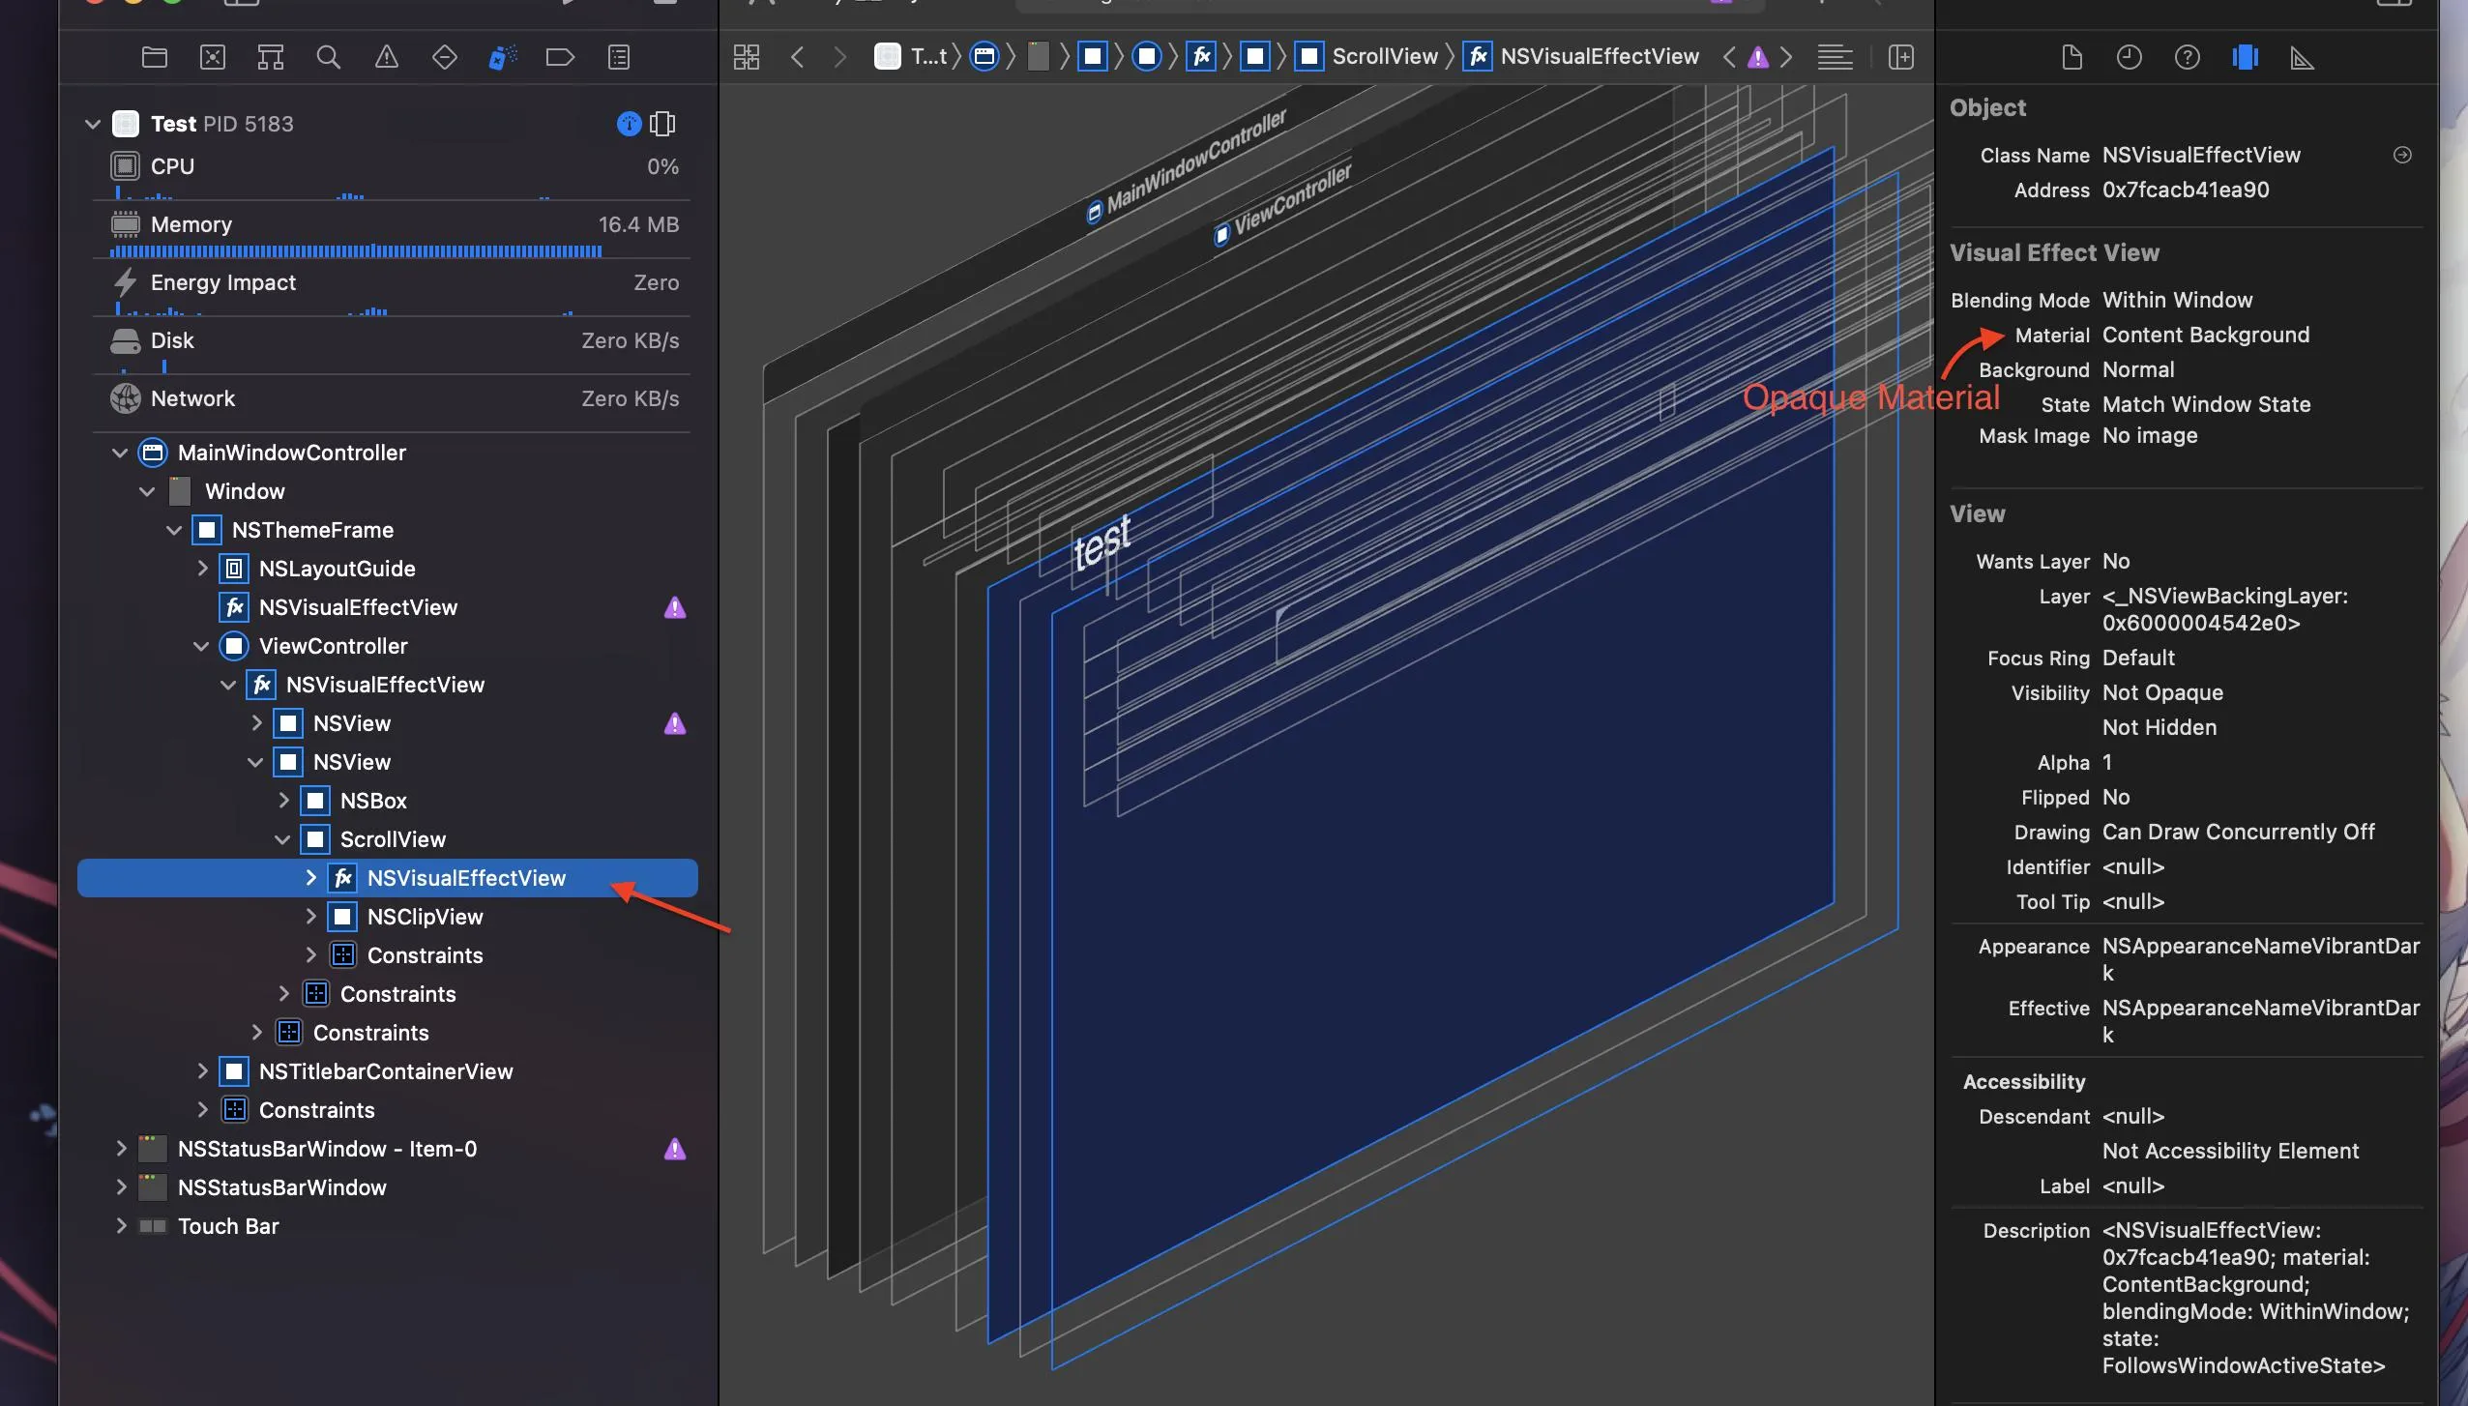This screenshot has height=1406, width=2468.
Task: Click the related items grid icon
Action: point(747,57)
